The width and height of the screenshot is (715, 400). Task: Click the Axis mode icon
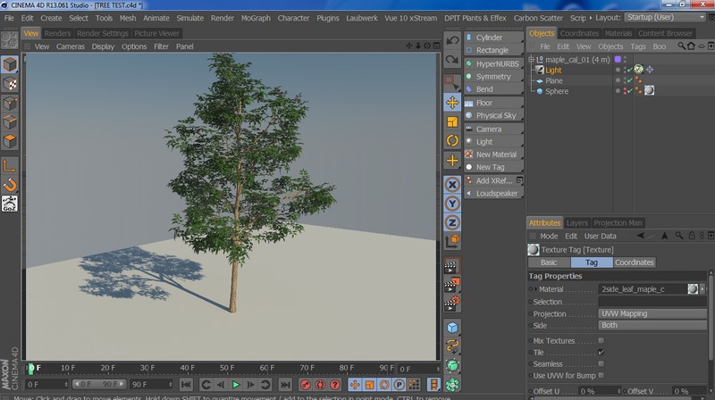click(10, 165)
